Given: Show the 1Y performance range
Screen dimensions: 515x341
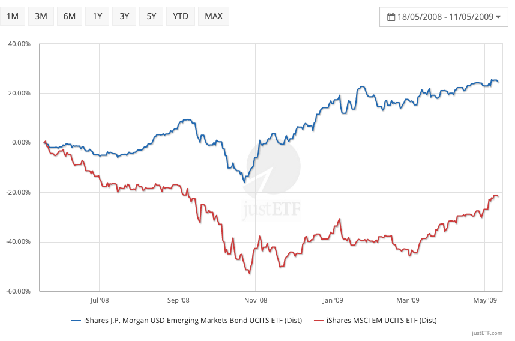Looking at the screenshot, I should tap(97, 16).
